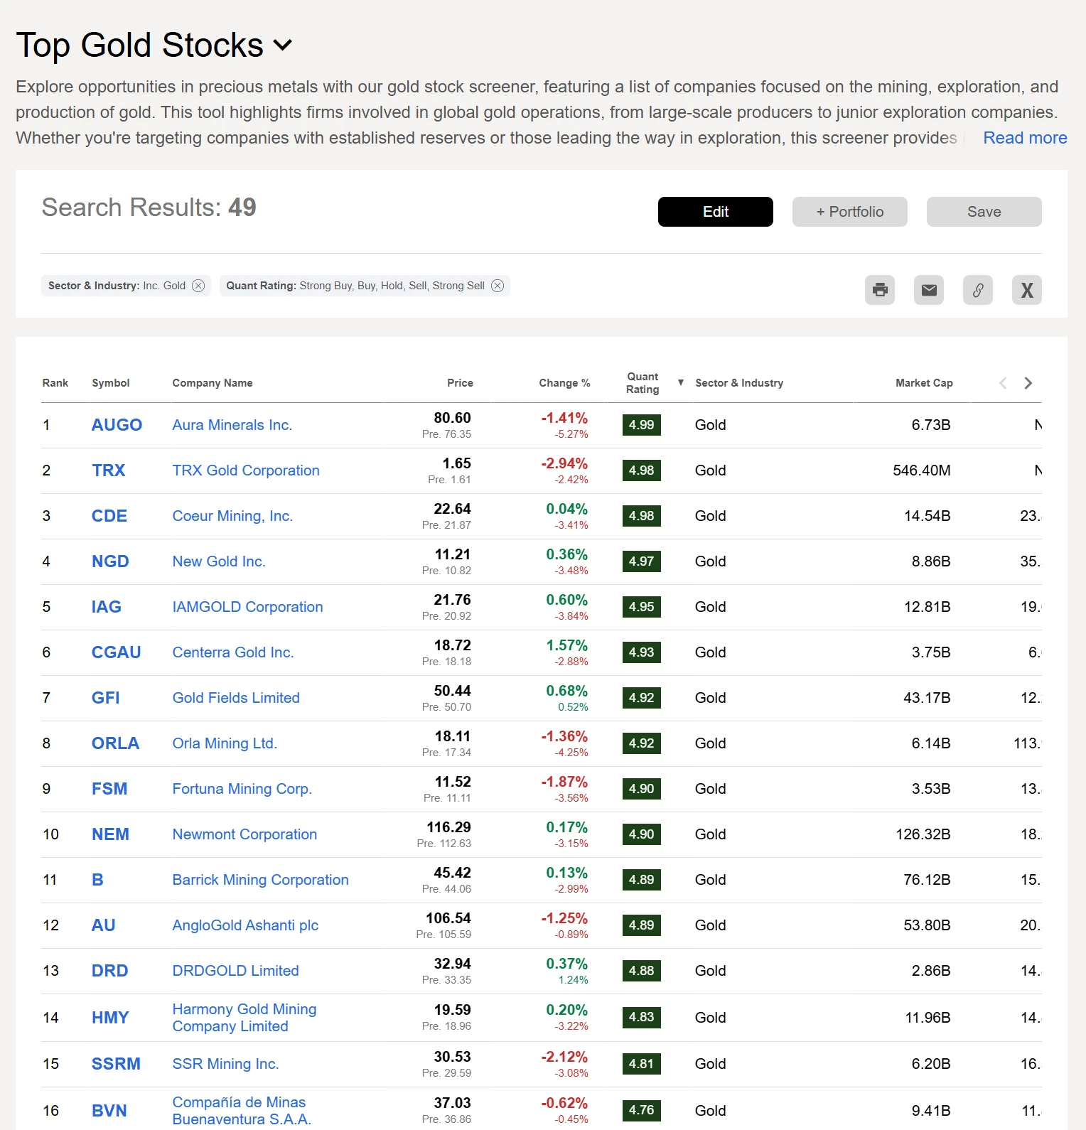Sort table by Change % header
Viewport: 1086px width, 1130px height.
coord(564,383)
